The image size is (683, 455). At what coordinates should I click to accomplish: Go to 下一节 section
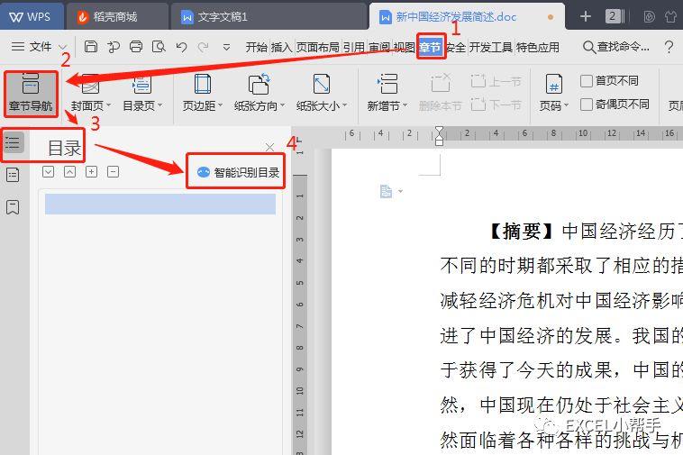pyautogui.click(x=496, y=105)
